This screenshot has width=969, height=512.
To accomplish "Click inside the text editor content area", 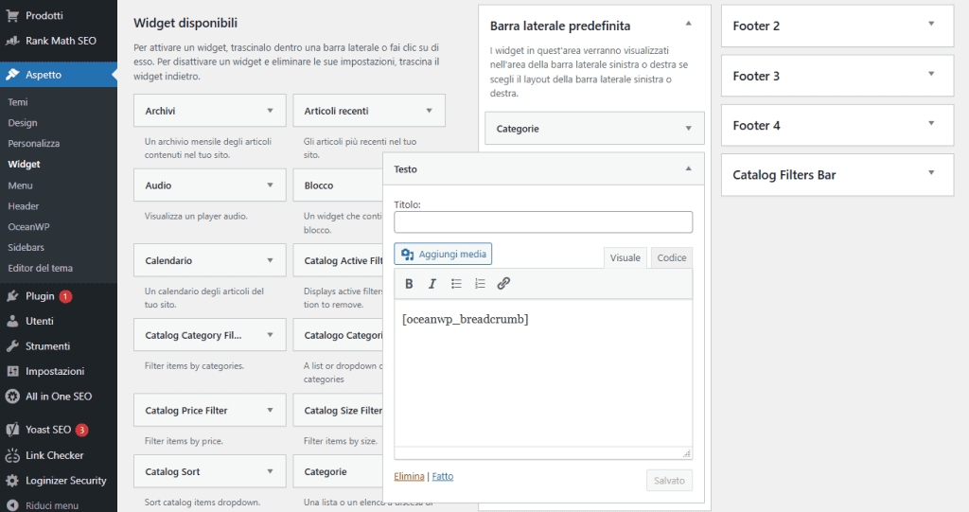I will 543,374.
